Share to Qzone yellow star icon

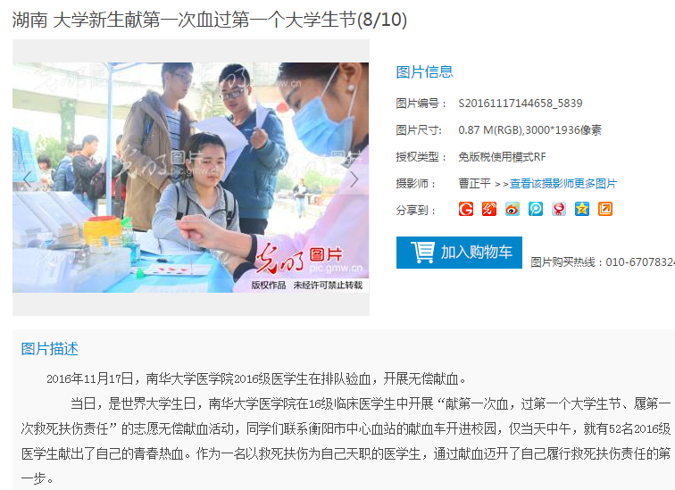click(x=582, y=209)
